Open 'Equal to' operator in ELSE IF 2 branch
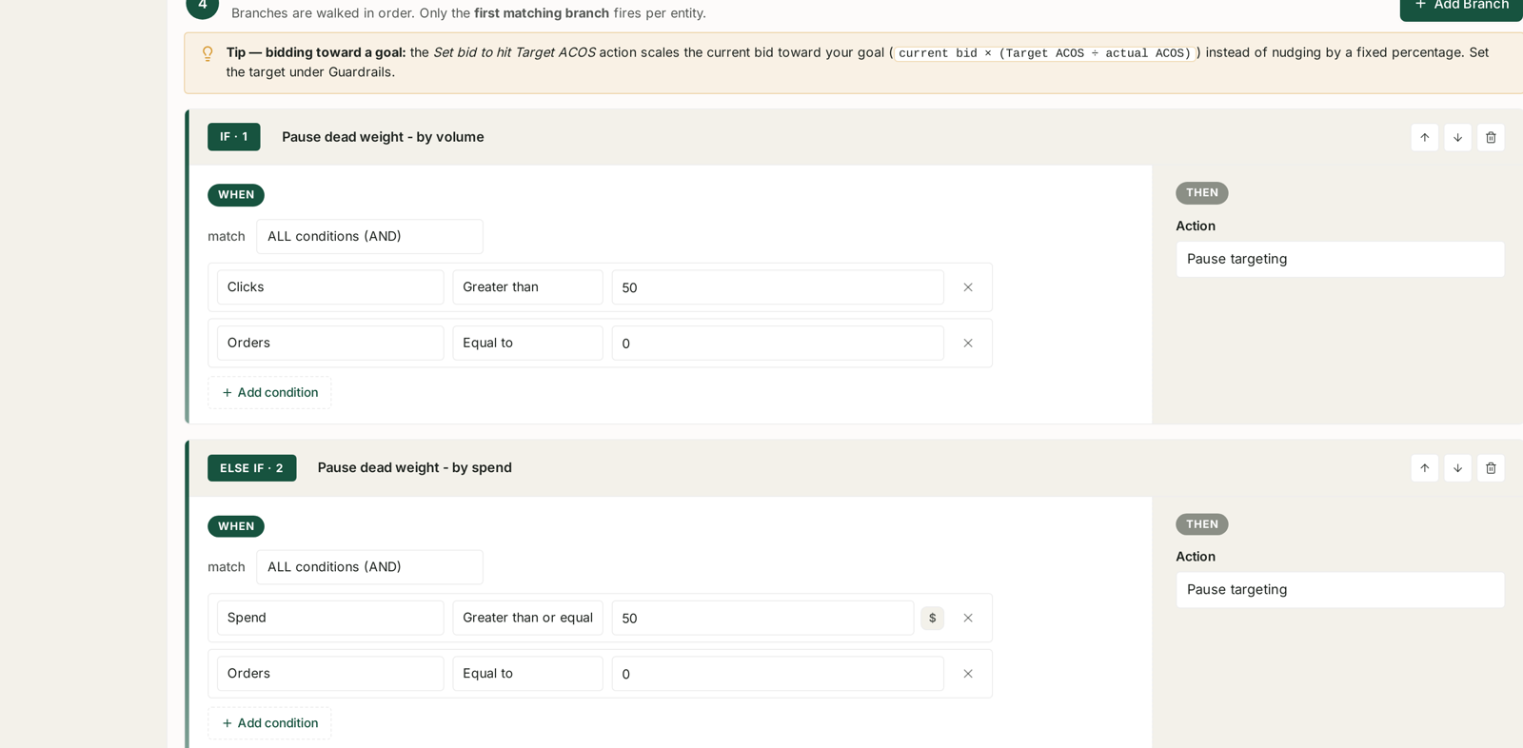 pyautogui.click(x=527, y=674)
